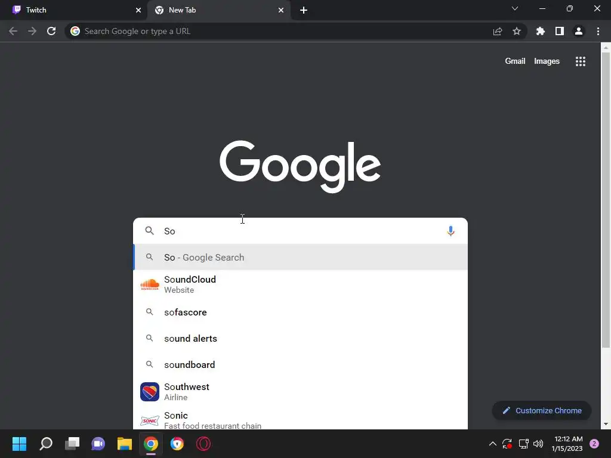Click the Google search box containing So
Viewport: 611px width, 458px height.
301,231
